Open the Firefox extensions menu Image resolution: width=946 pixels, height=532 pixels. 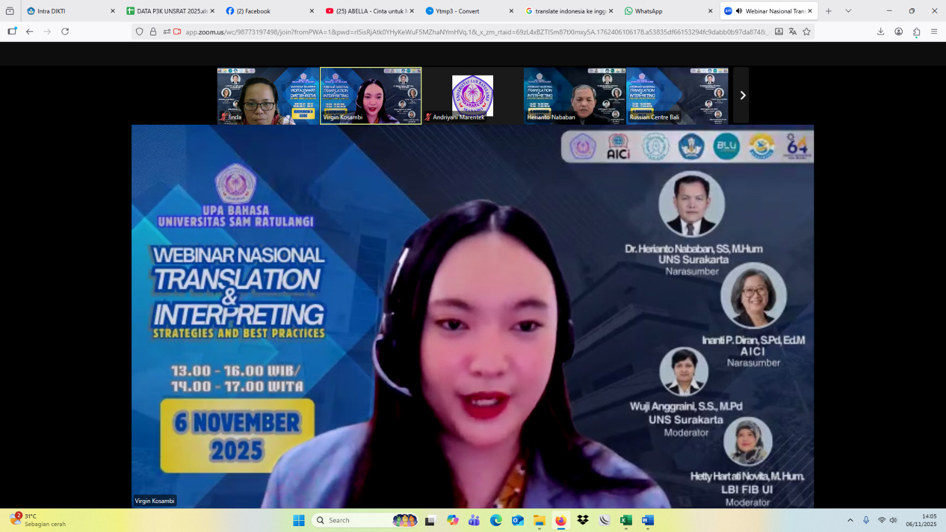916,31
